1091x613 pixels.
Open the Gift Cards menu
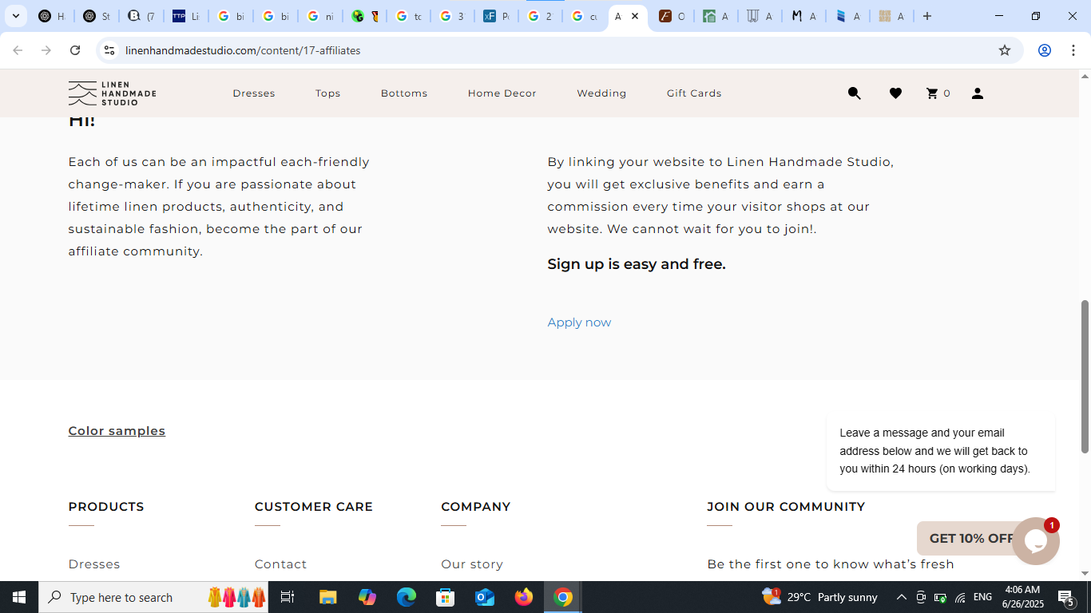694,93
